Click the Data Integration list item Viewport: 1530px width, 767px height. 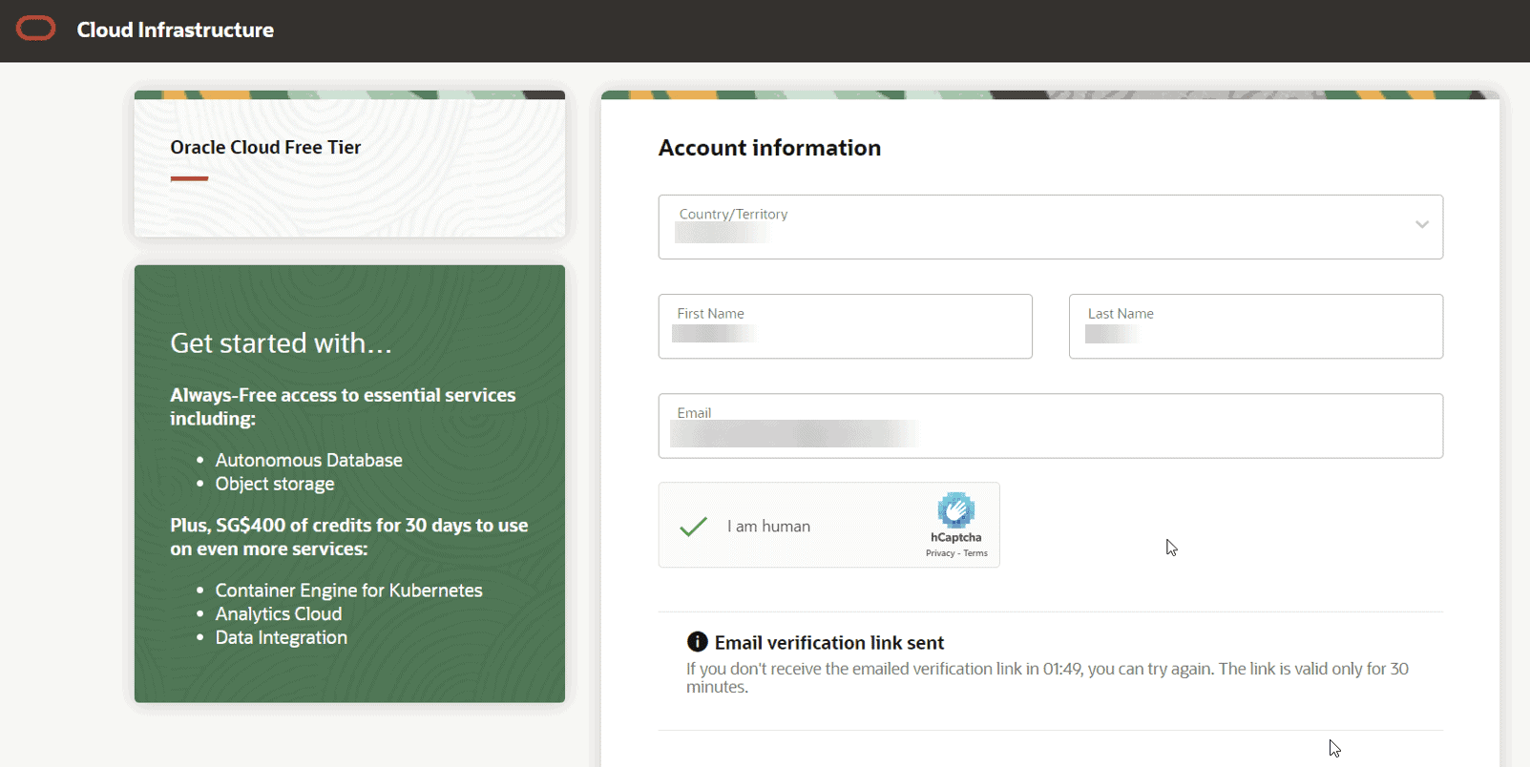tap(281, 637)
